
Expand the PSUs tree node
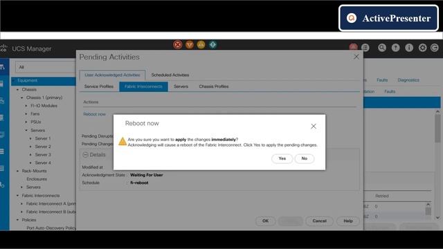click(x=26, y=122)
